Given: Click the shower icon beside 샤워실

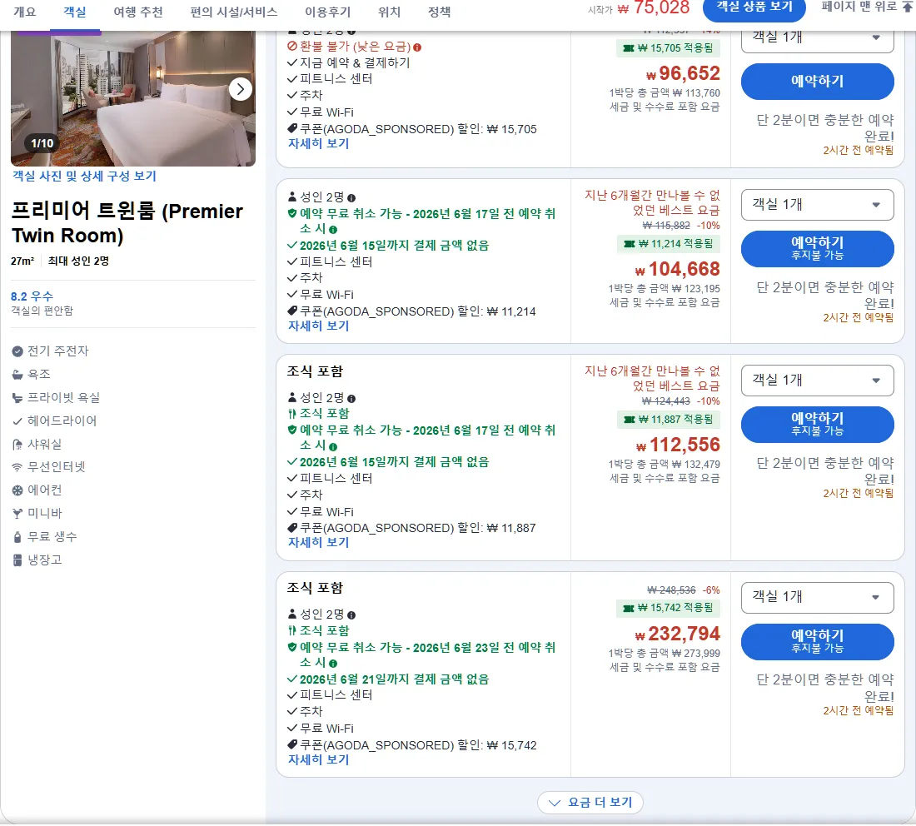Looking at the screenshot, I should point(17,445).
